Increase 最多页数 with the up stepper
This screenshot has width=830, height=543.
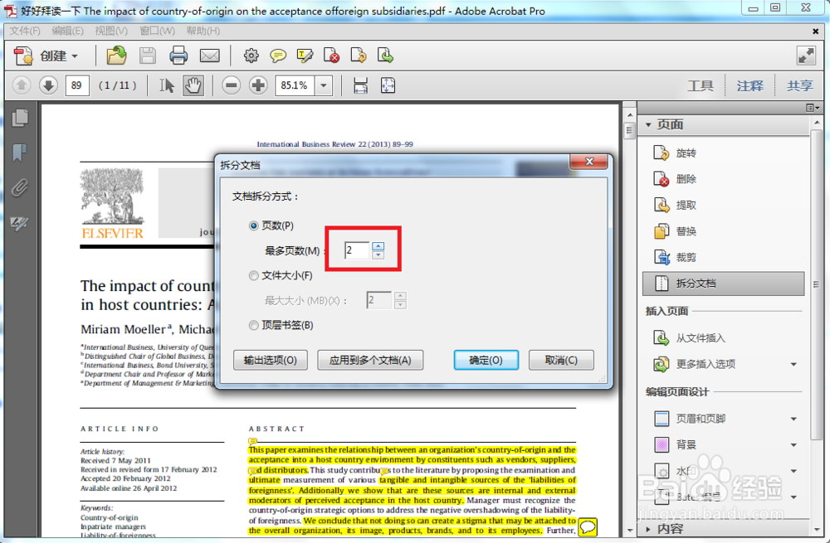378,245
